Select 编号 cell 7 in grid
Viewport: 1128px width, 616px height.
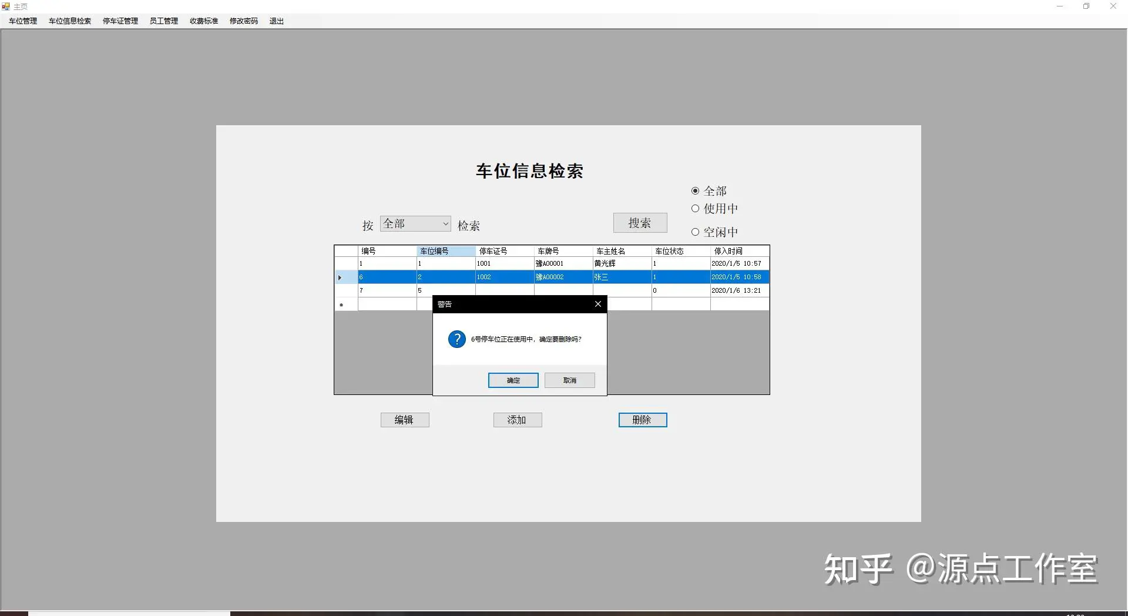point(387,291)
